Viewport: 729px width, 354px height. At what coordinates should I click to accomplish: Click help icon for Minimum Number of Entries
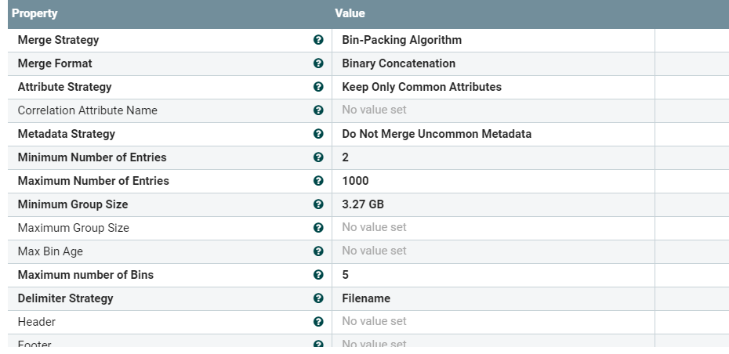click(318, 157)
